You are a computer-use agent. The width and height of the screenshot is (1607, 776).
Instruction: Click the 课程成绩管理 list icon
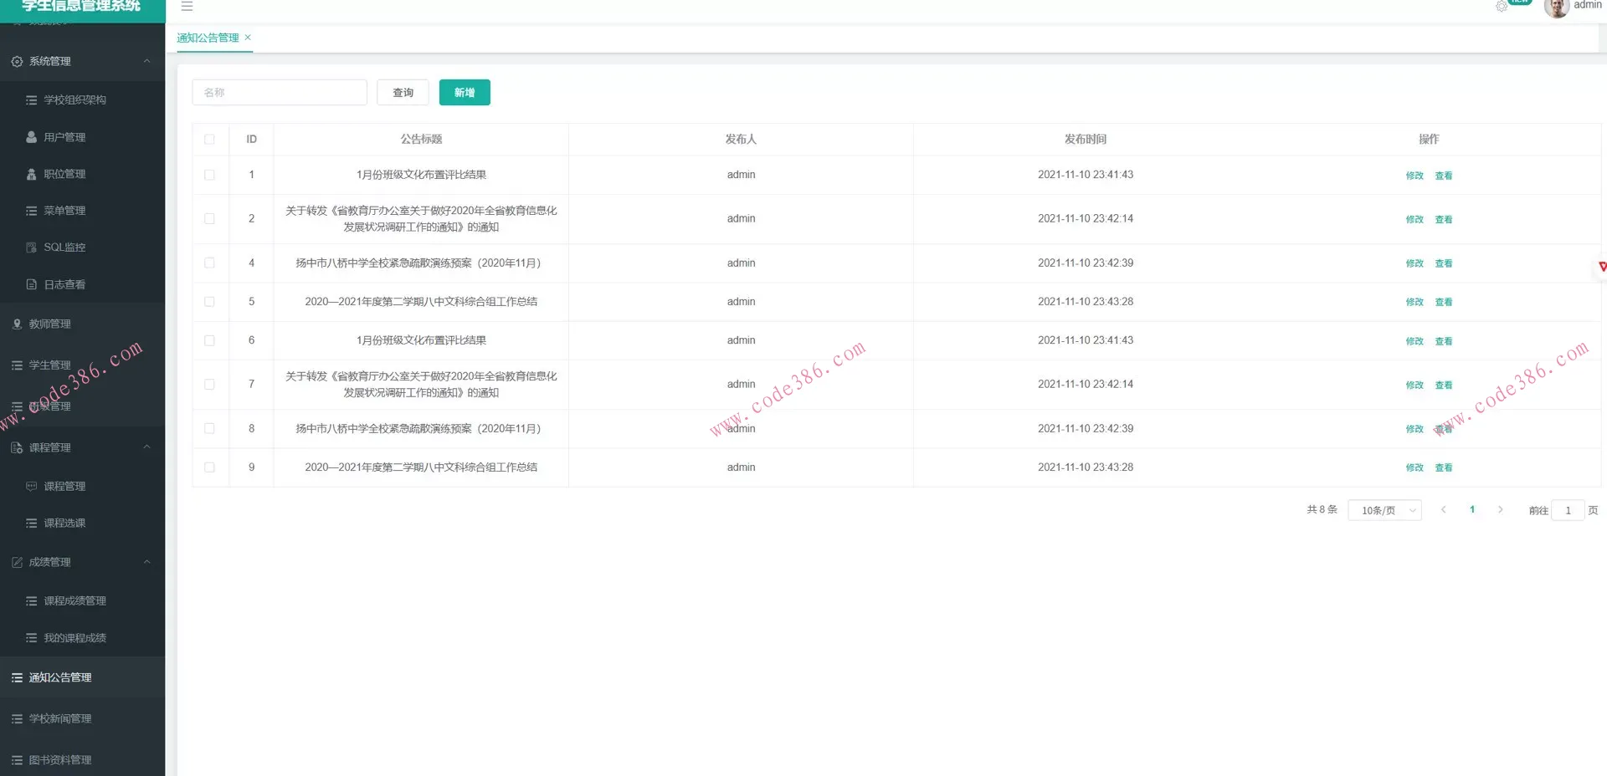[32, 601]
